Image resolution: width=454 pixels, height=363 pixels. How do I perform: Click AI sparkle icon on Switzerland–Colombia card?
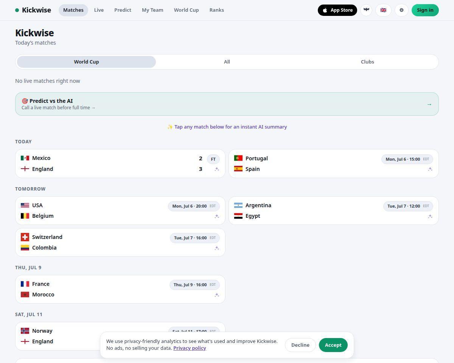217,248
